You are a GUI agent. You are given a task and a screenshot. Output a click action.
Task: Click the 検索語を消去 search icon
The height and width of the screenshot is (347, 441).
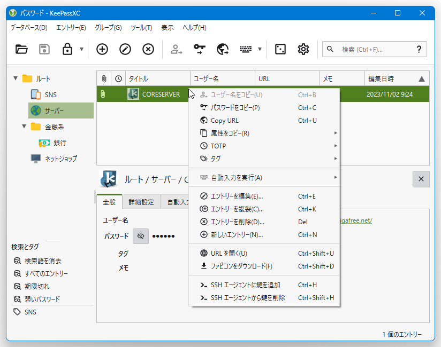[18, 261]
